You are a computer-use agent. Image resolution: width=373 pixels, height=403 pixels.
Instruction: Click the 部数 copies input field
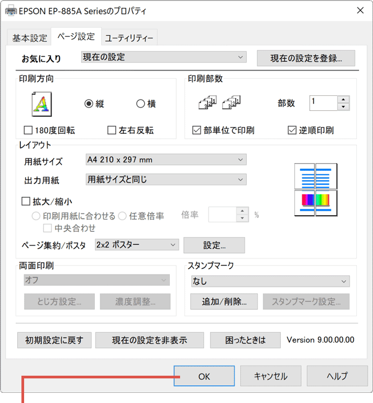[x=323, y=103]
